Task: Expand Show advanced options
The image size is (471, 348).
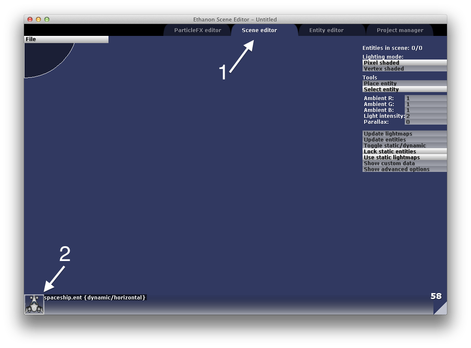Action: (404, 169)
